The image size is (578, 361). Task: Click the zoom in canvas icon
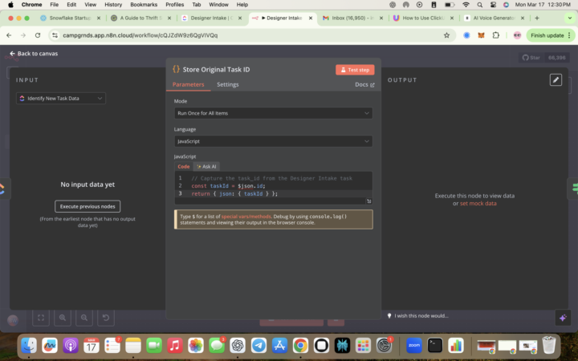[x=63, y=318]
